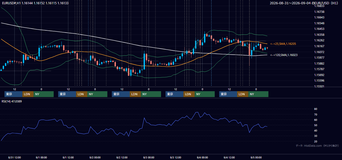Viewport: 342px width, 160px height.
Task: Click price axis label 1.15787
Action: [319, 69]
